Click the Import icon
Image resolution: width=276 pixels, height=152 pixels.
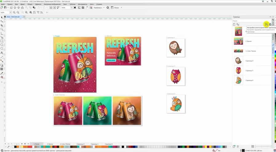coord(51,8)
